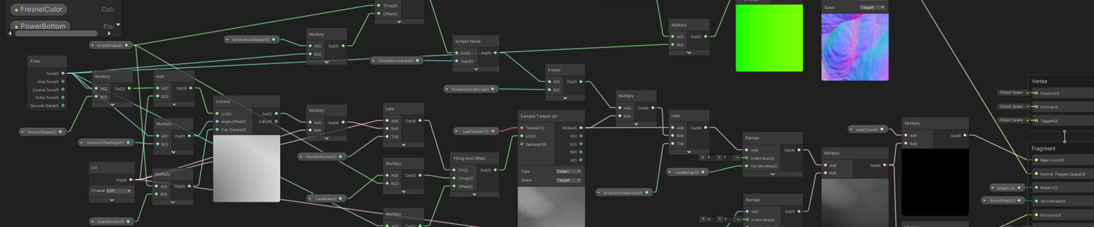Image resolution: width=1094 pixels, height=227 pixels.
Task: Collapse the upper Remap node chevron
Action: click(773, 174)
